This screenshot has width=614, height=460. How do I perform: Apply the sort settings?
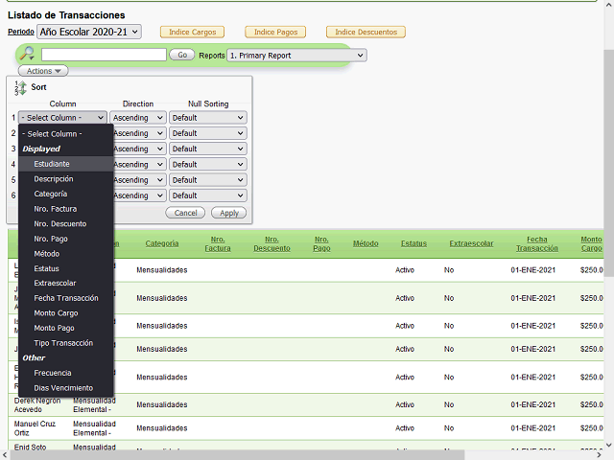point(228,213)
